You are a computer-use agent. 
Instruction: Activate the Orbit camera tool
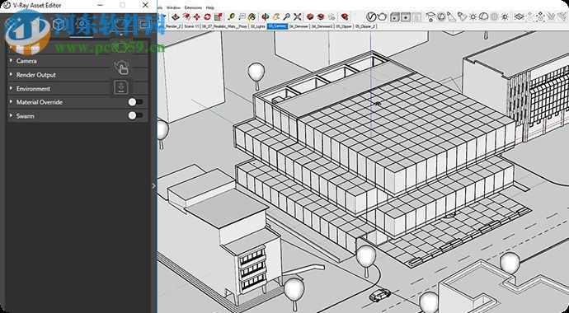click(266, 16)
